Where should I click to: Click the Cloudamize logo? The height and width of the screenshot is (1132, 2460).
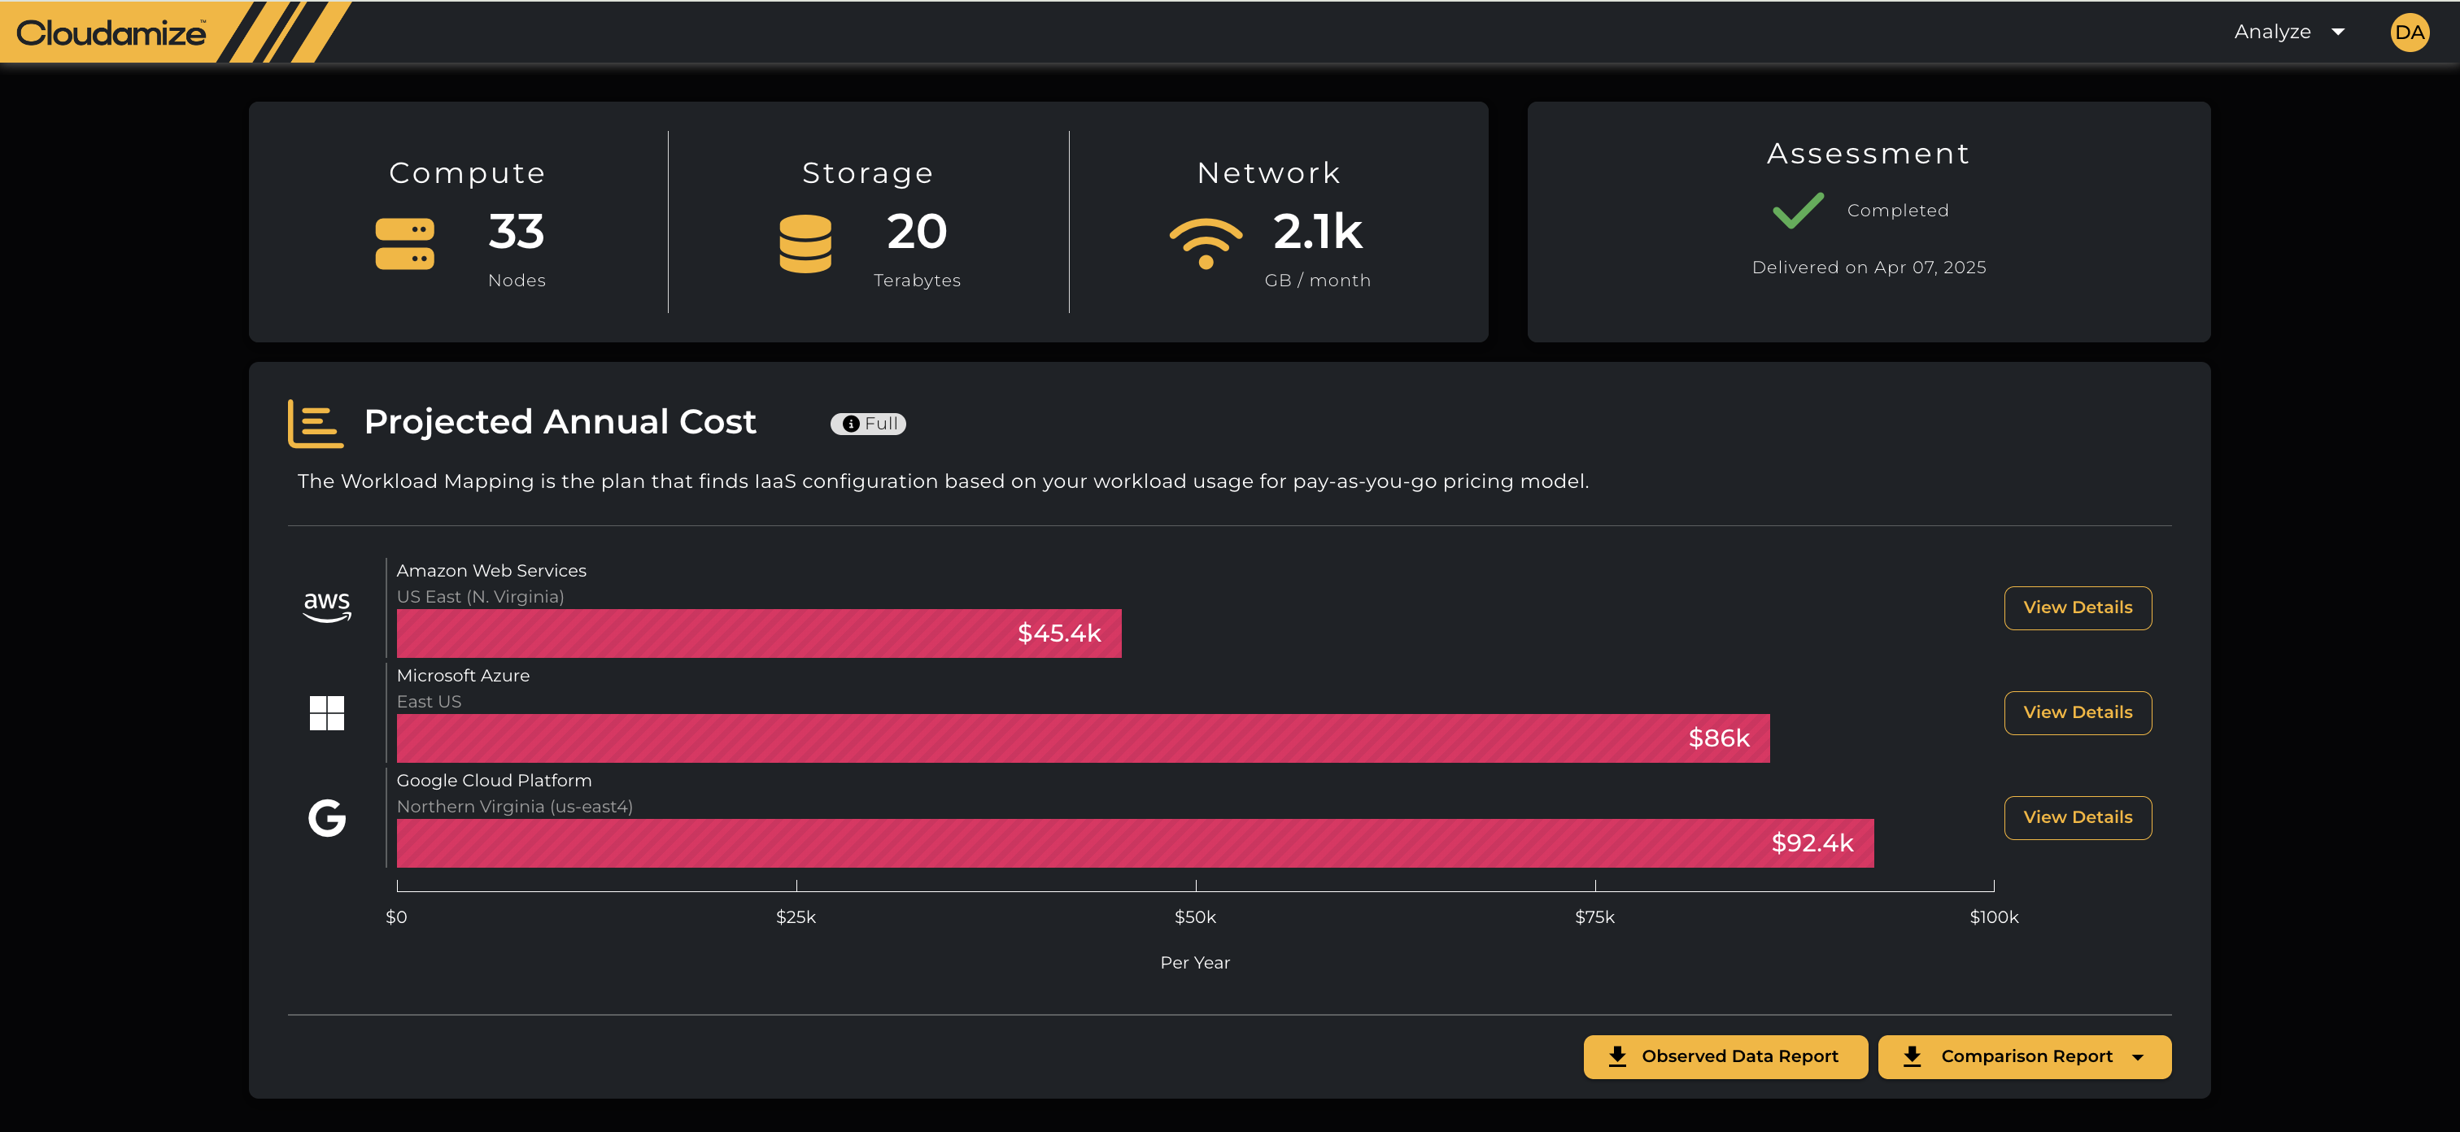click(111, 33)
